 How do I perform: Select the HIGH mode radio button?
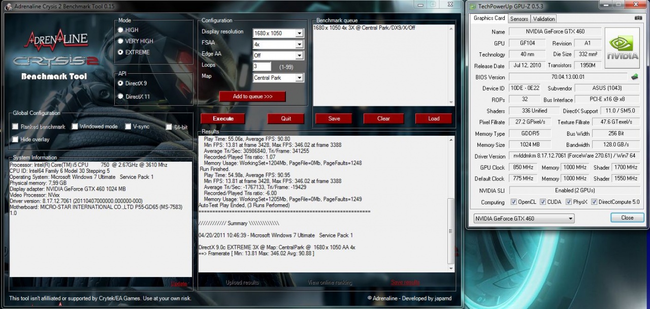tap(120, 30)
